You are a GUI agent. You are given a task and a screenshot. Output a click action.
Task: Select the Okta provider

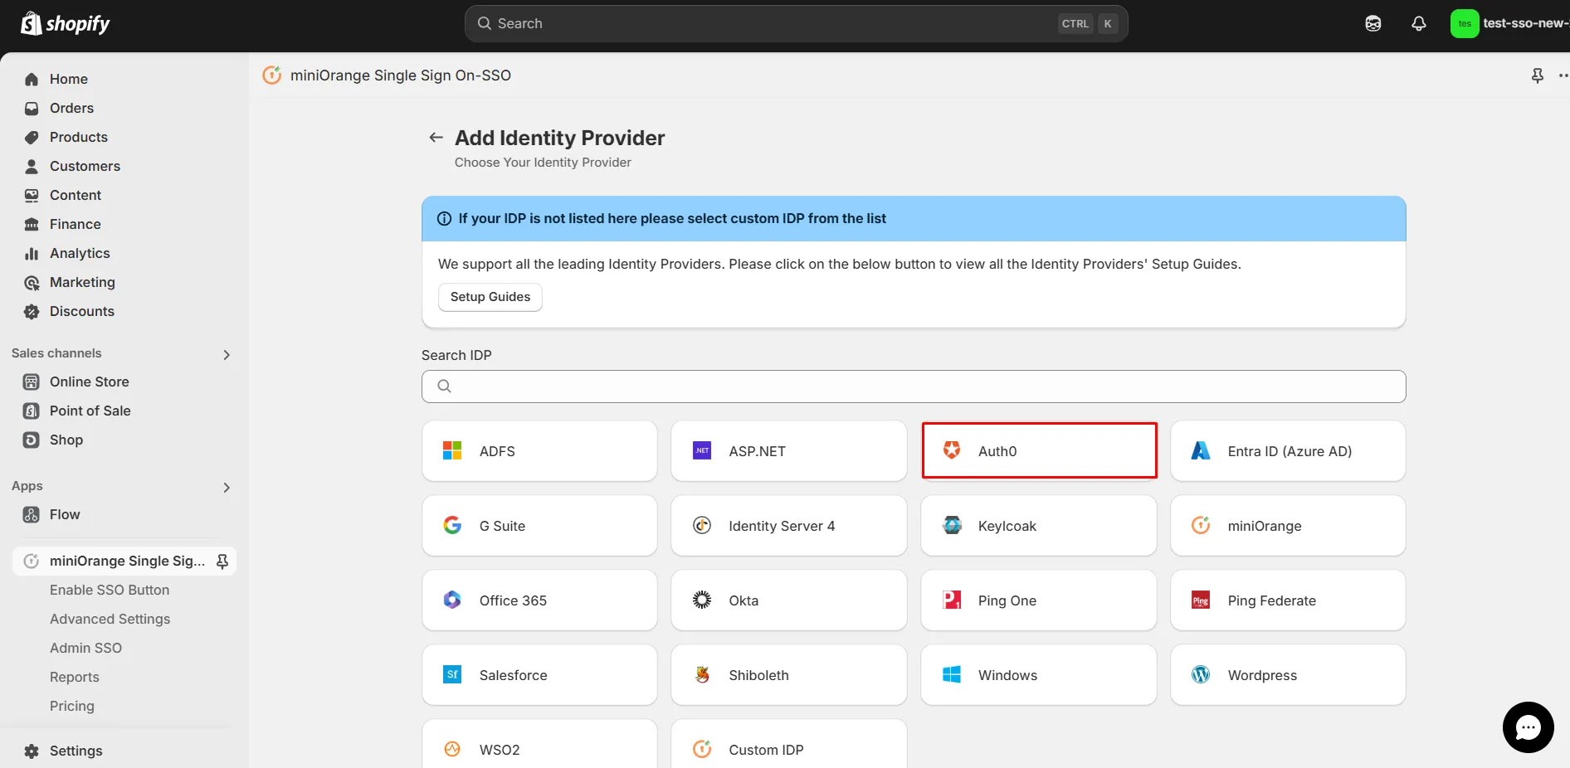[789, 600]
